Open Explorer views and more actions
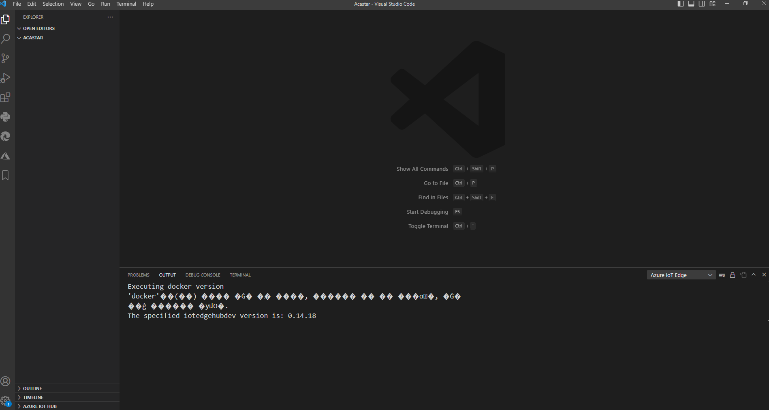The height and width of the screenshot is (410, 769). pos(110,17)
